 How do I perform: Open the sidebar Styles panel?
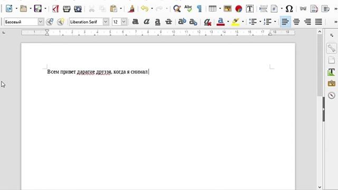[332, 72]
